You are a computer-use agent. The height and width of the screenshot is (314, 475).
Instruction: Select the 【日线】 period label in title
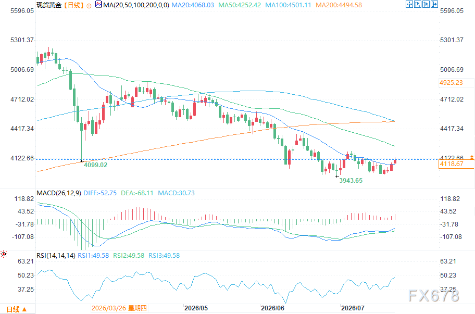[73, 5]
